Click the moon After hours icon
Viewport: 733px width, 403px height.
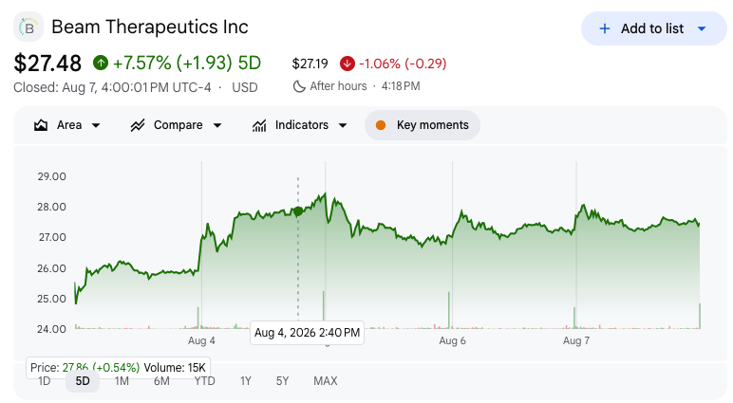click(x=299, y=86)
